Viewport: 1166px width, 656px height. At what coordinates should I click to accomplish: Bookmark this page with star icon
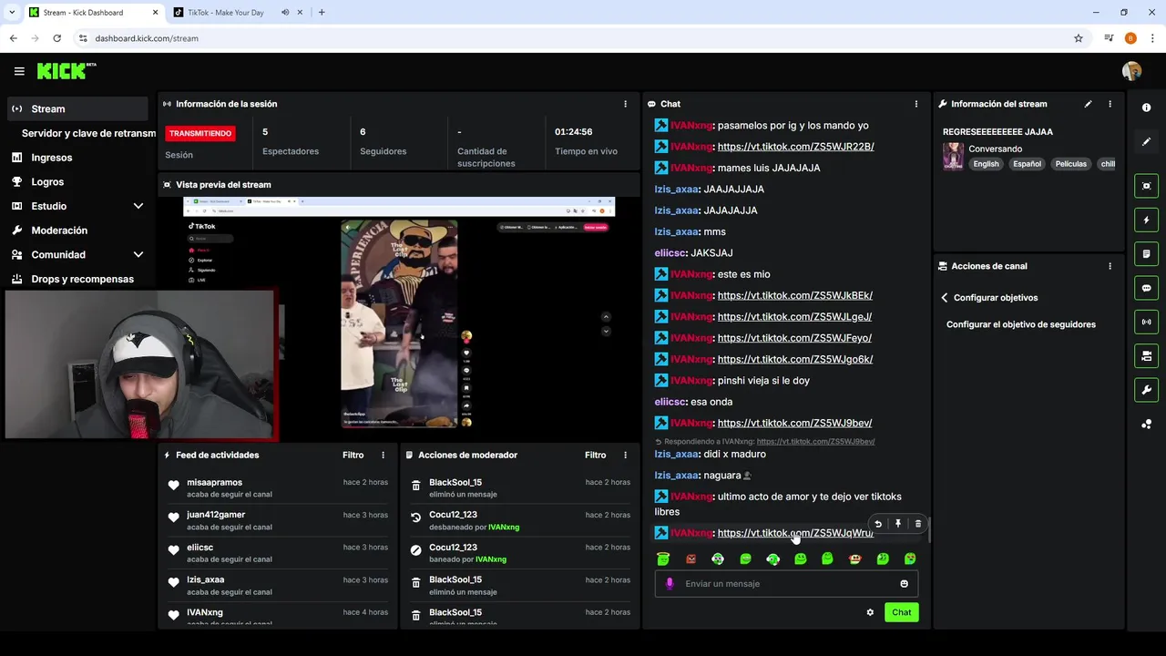[1079, 38]
